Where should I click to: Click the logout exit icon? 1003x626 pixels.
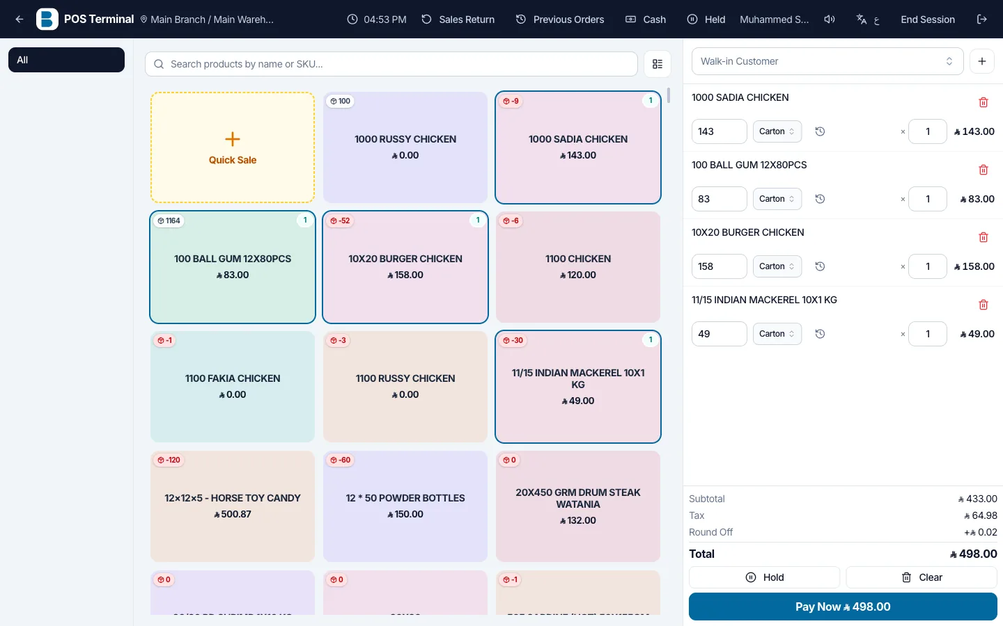point(982,19)
